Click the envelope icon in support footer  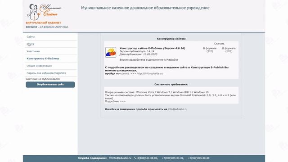[x=110, y=158]
